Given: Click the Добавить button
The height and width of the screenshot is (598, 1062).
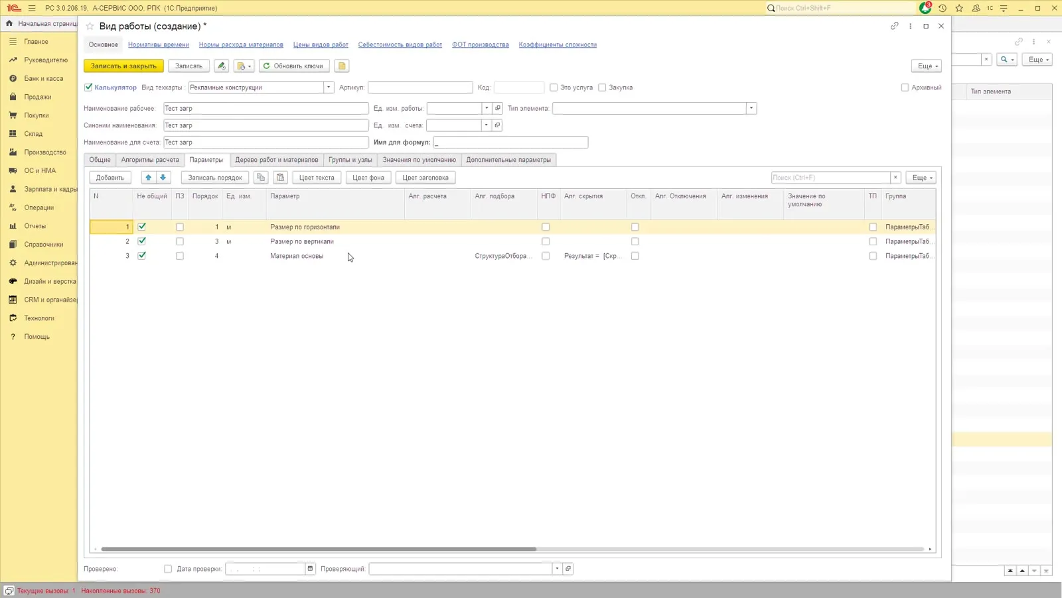Looking at the screenshot, I should pos(110,178).
